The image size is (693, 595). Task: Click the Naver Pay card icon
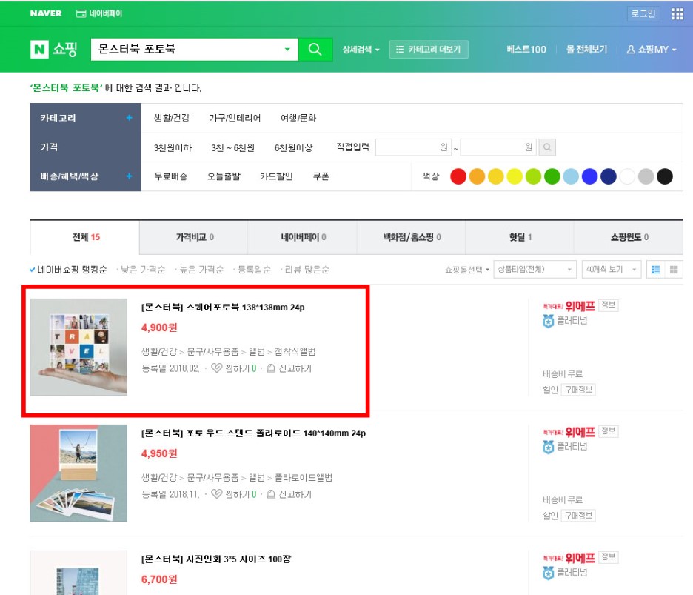[x=81, y=14]
